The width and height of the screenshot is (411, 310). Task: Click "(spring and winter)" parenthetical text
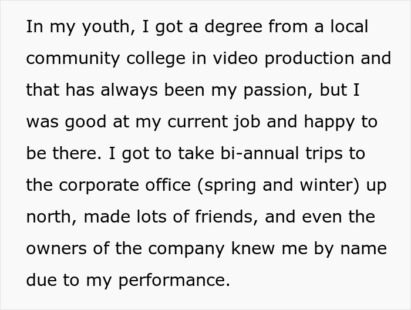[278, 186]
